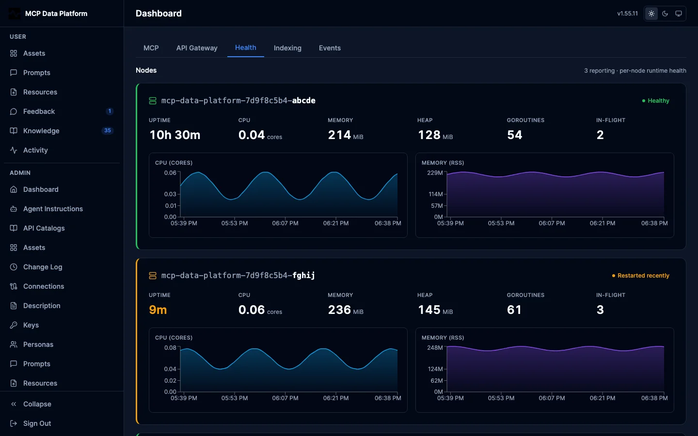Click the server icon beside node abcde

pyautogui.click(x=153, y=101)
